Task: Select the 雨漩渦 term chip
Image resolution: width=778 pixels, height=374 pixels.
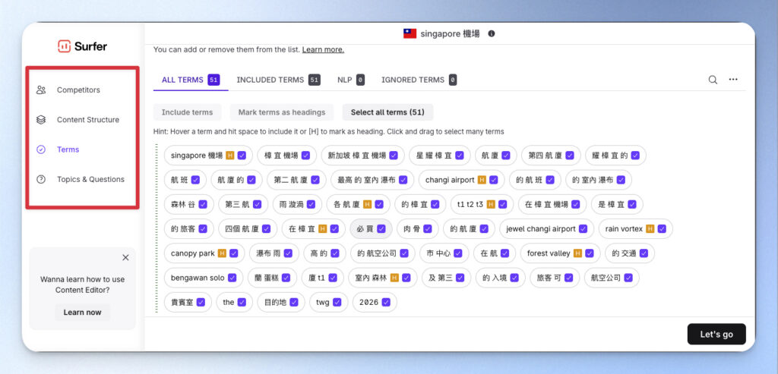Action: click(296, 204)
